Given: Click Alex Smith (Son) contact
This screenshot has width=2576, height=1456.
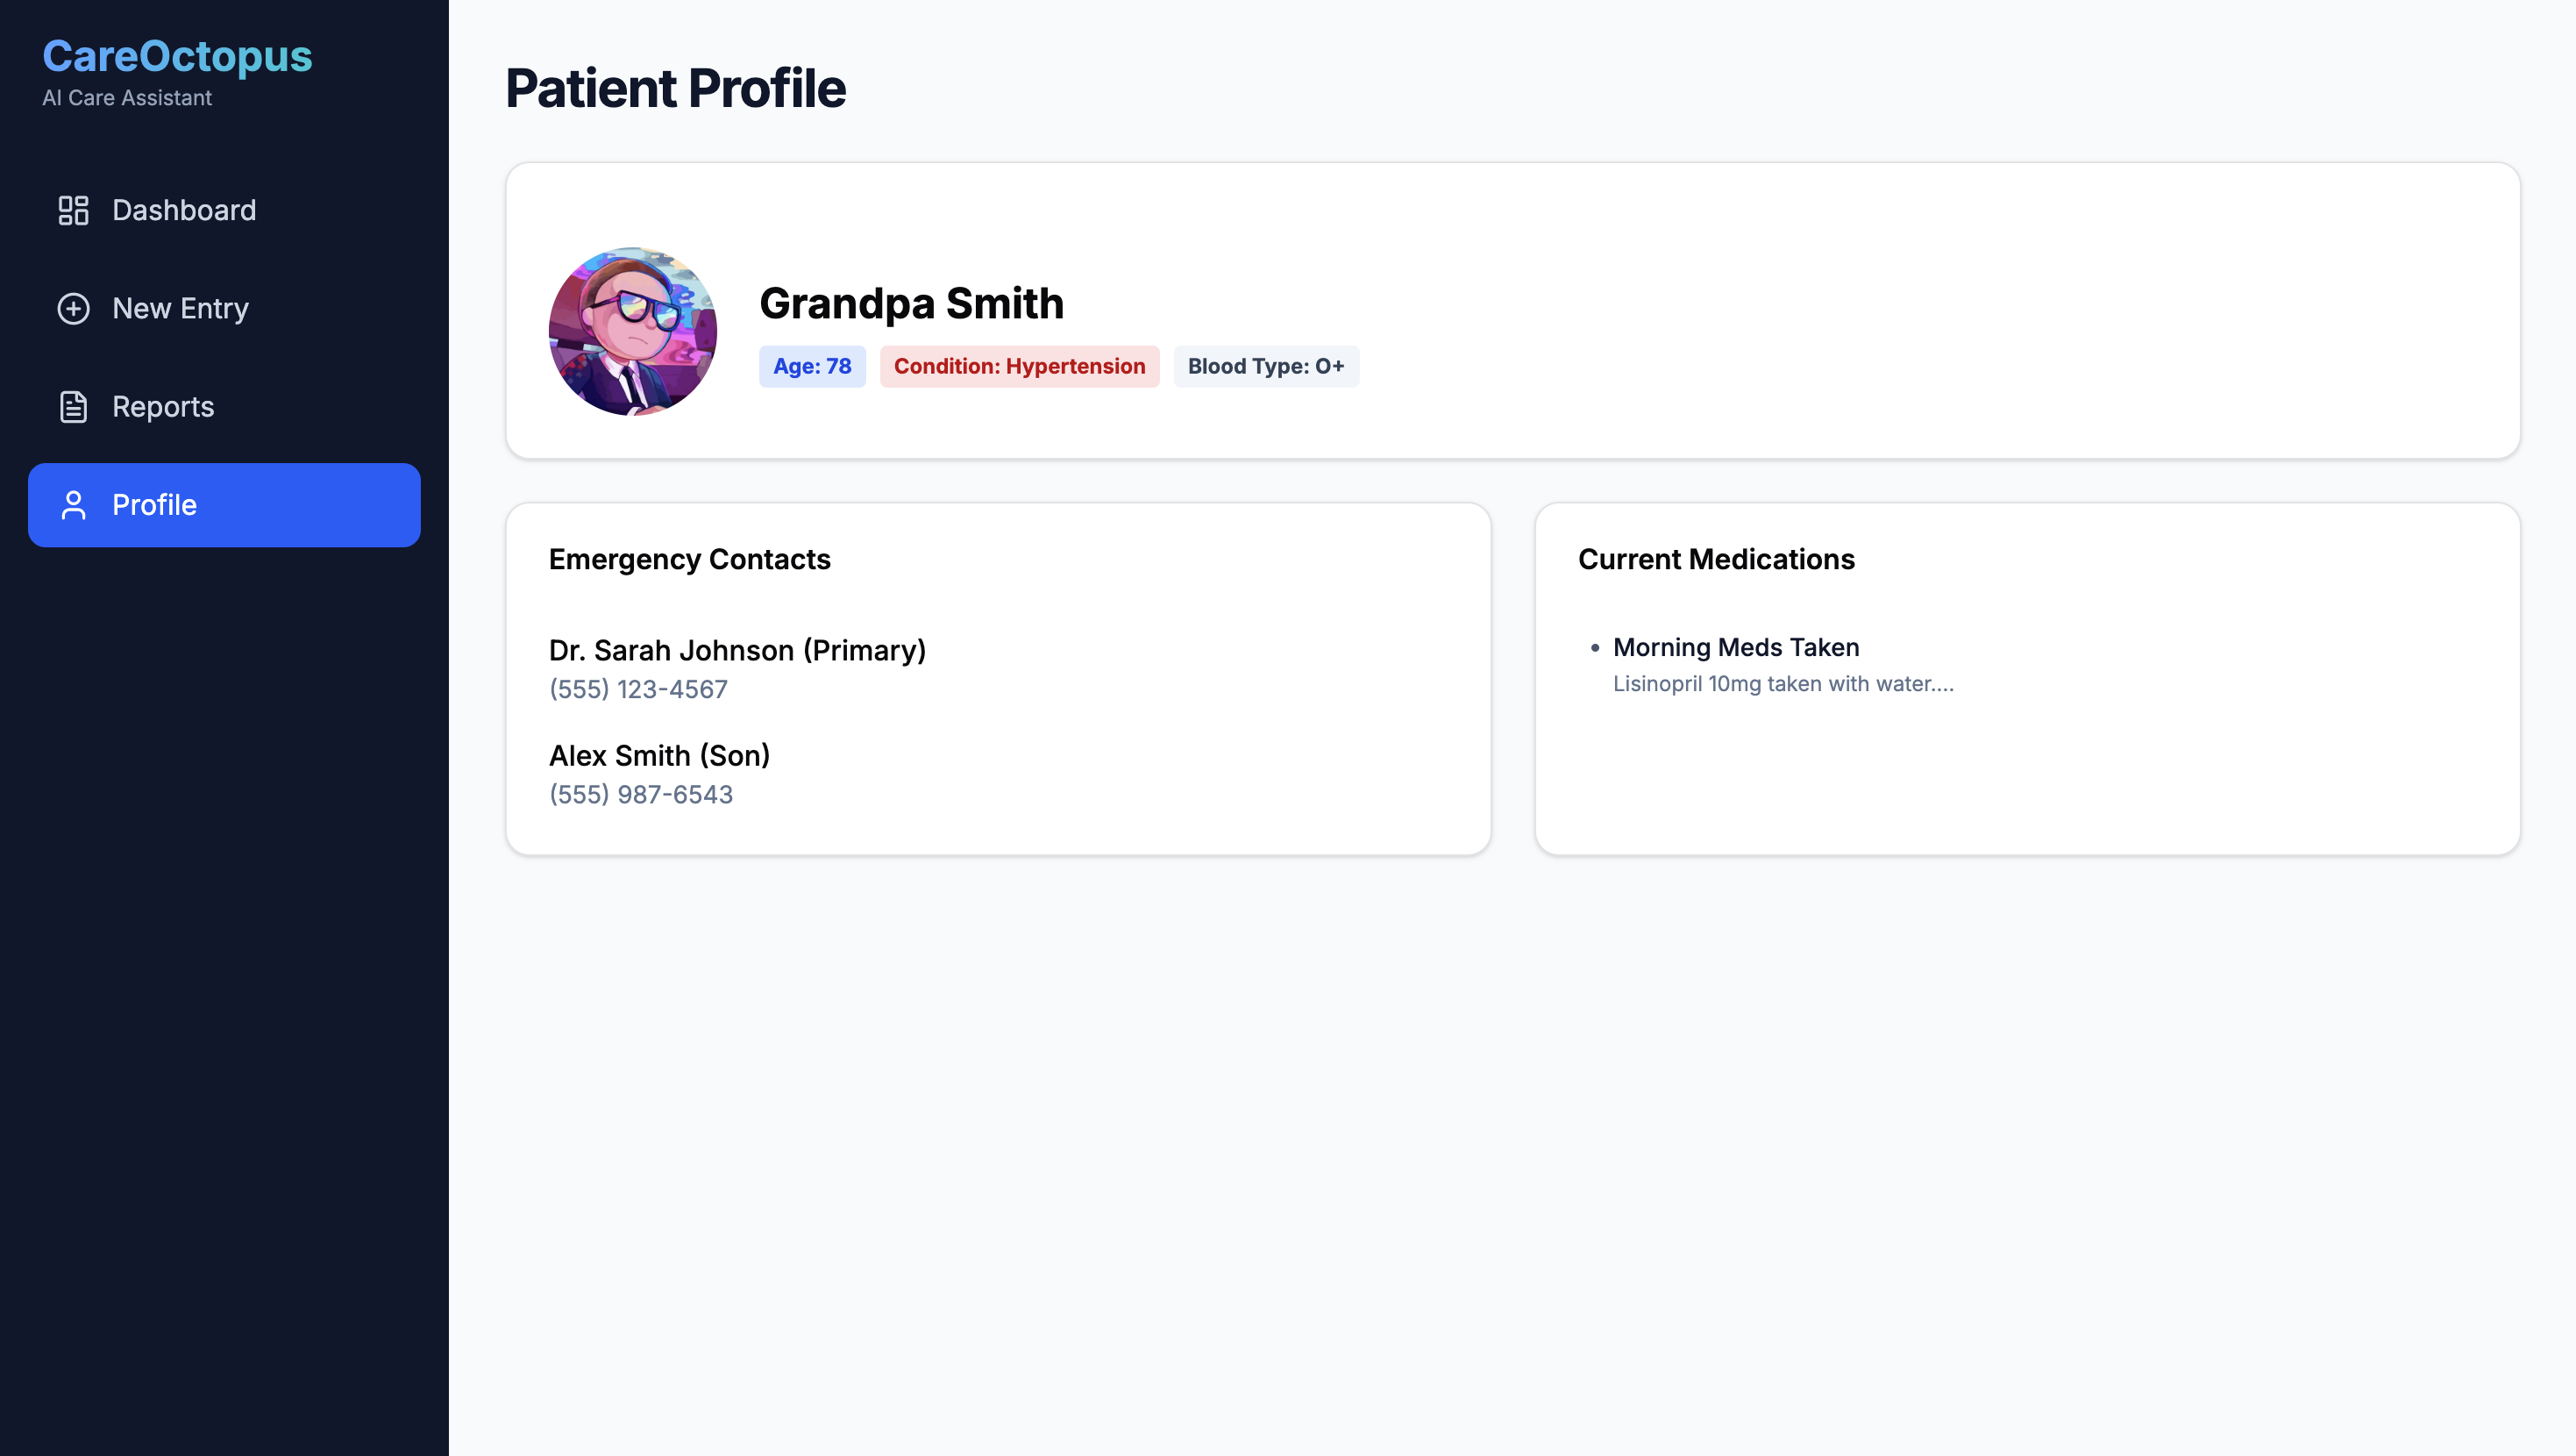Looking at the screenshot, I should pyautogui.click(x=659, y=755).
